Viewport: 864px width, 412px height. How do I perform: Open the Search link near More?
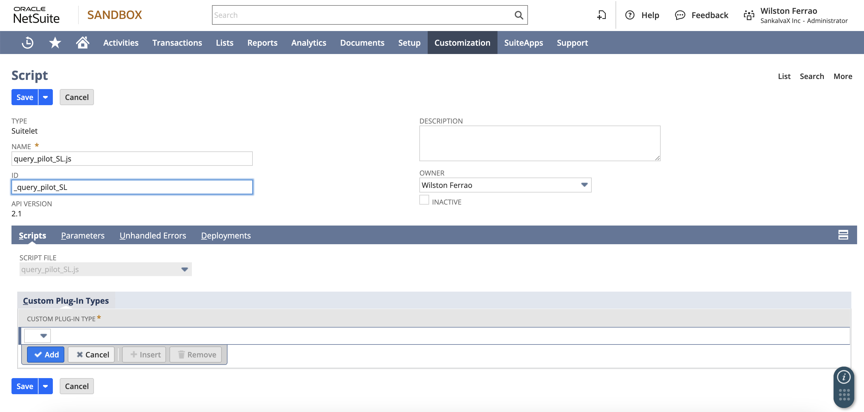(812, 76)
